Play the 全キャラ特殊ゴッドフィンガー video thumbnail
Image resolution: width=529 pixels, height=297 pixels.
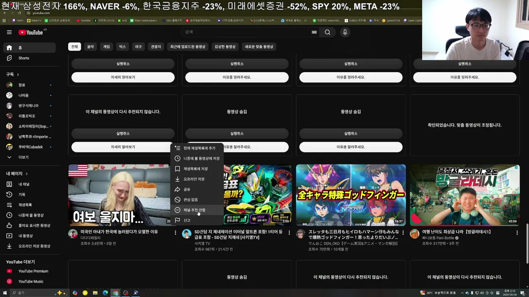tap(351, 195)
